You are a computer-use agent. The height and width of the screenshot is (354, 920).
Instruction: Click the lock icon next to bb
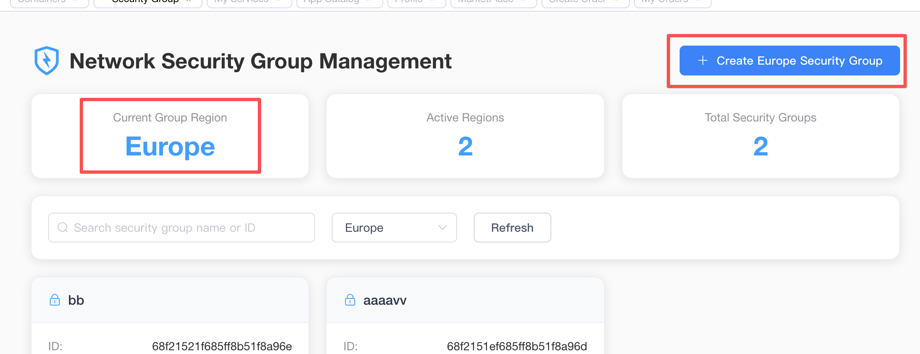tap(55, 300)
